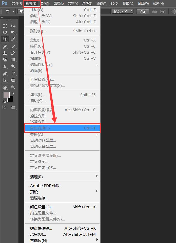Expand 预设 submenu arrow
Screen dimensions: 176x243
97,191
